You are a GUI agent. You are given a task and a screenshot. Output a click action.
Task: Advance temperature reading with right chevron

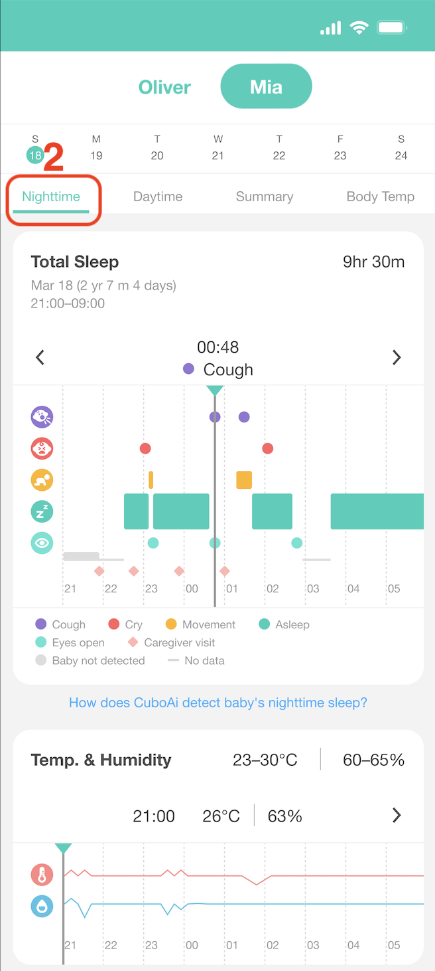coord(397,816)
